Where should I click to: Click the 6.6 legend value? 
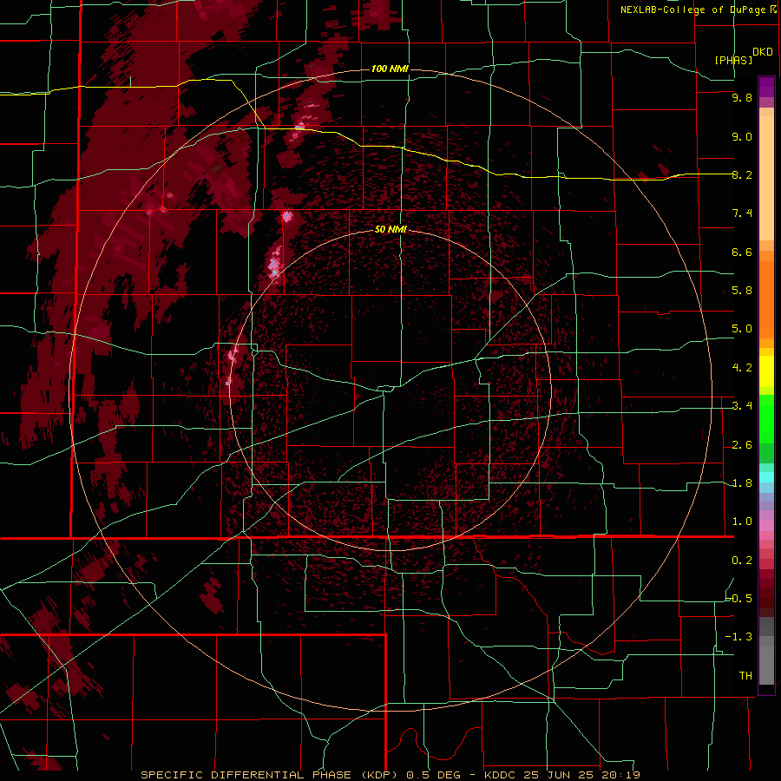click(x=742, y=252)
